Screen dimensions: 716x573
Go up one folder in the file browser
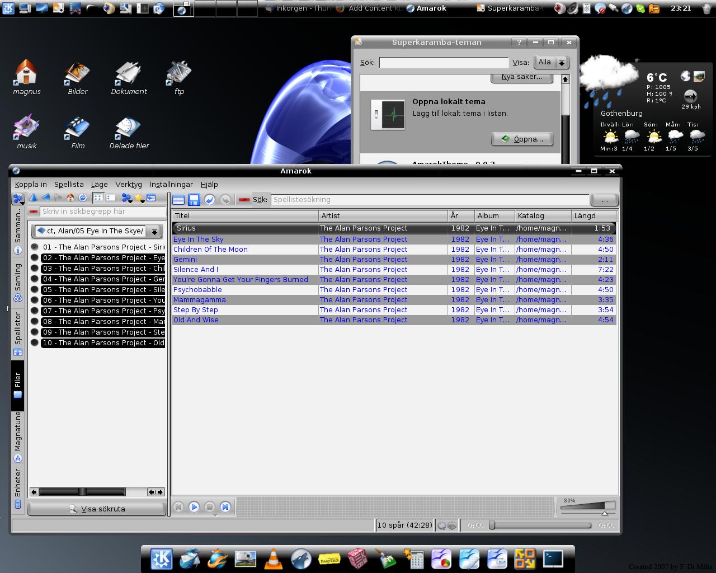(x=34, y=198)
